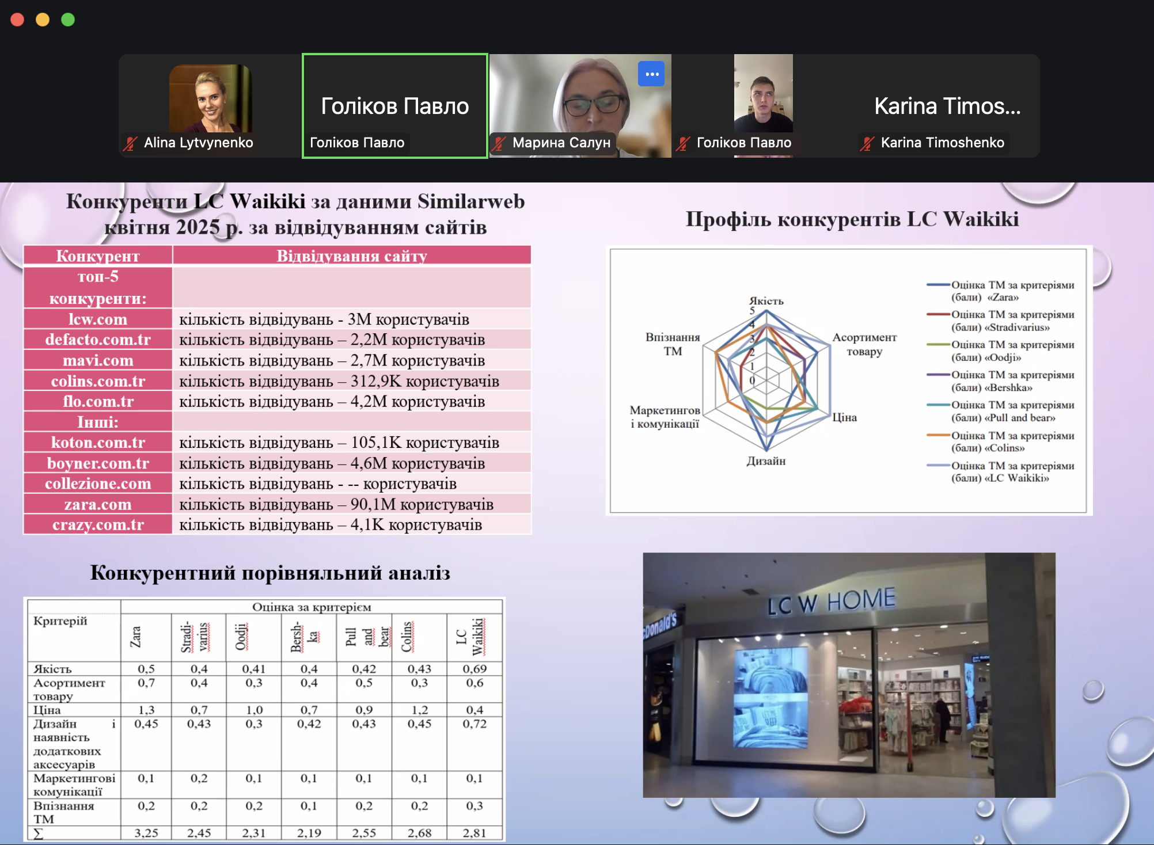Click the Конкурентний порівняльний аналіз heading
This screenshot has width=1154, height=845.
pos(270,573)
